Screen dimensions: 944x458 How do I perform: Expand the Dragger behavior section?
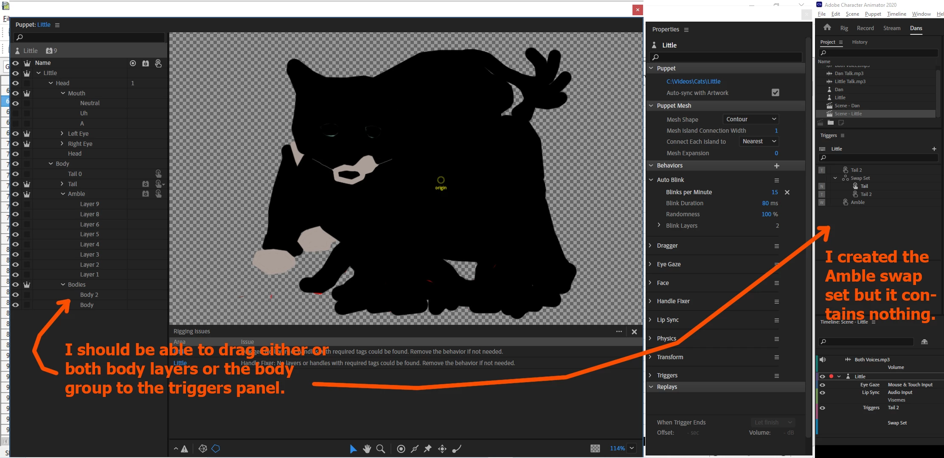pyautogui.click(x=650, y=246)
